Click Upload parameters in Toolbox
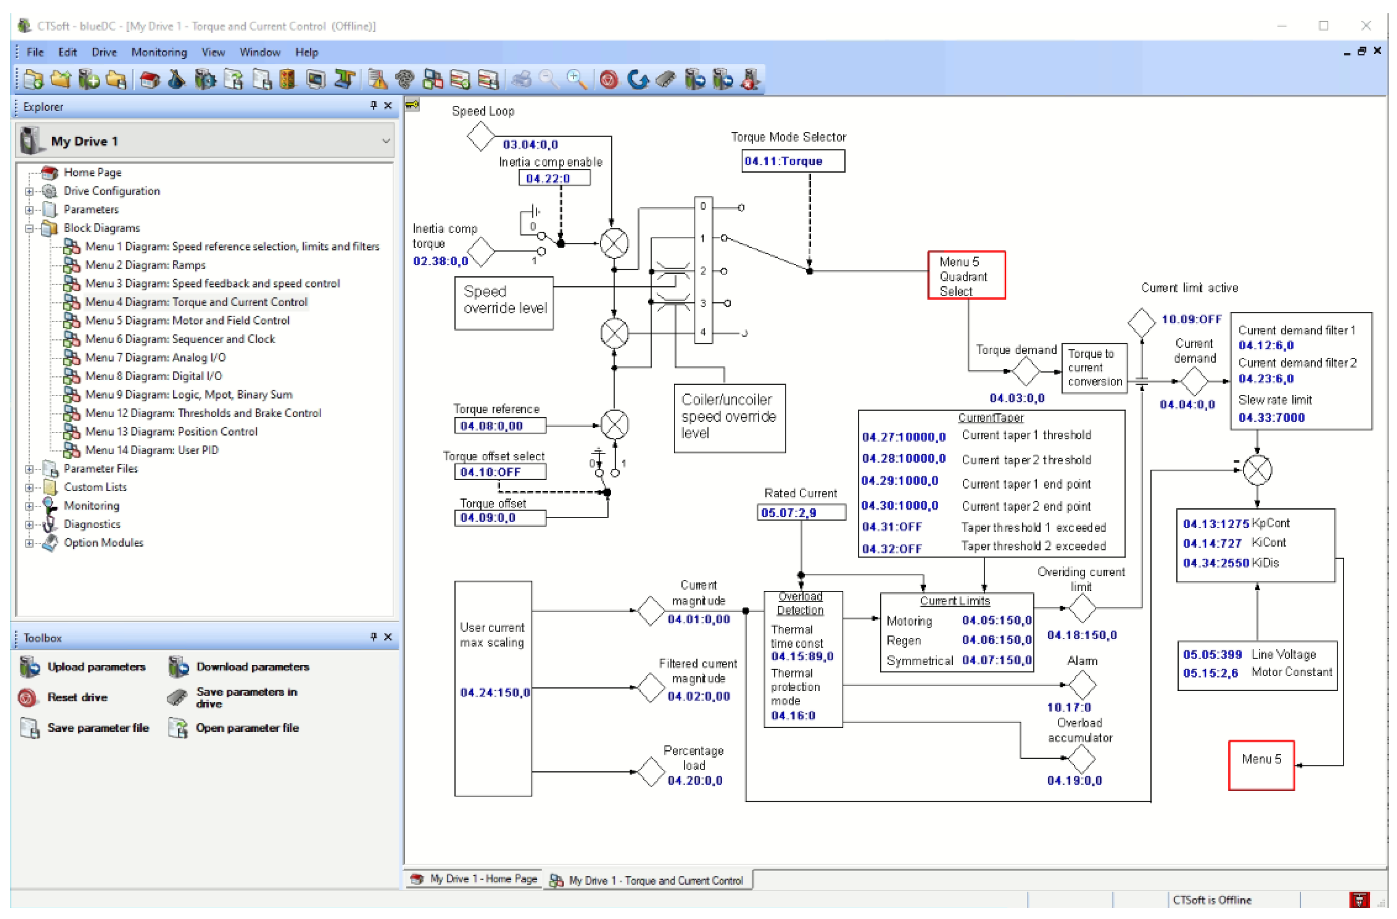The image size is (1397, 919). click(96, 667)
